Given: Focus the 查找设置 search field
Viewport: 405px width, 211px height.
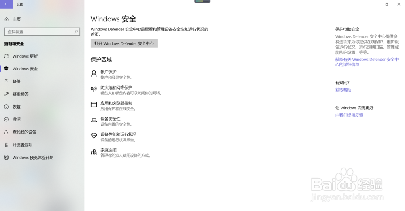Looking at the screenshot, I should point(42,32).
